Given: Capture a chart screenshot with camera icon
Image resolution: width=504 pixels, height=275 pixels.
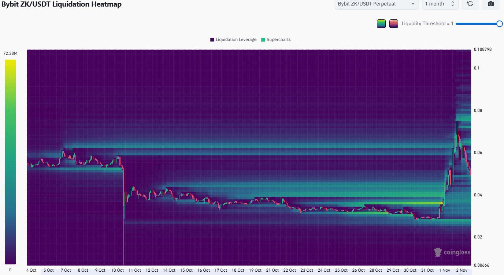Looking at the screenshot, I should click(x=490, y=5).
